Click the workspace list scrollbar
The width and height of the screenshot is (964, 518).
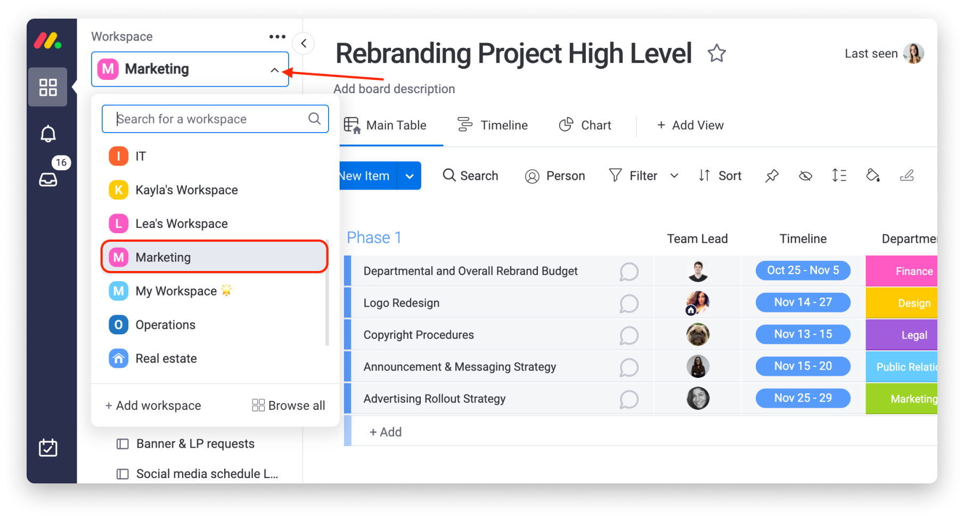[x=326, y=293]
